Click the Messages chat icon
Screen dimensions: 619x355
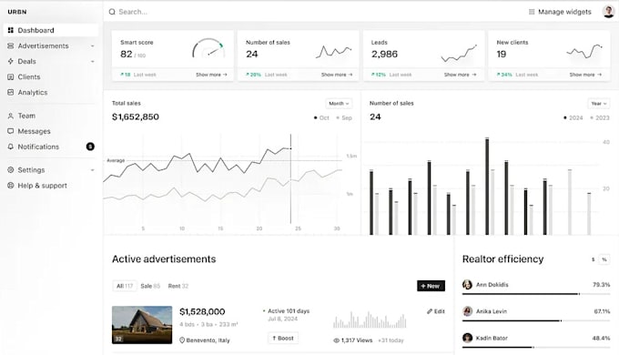pos(11,131)
